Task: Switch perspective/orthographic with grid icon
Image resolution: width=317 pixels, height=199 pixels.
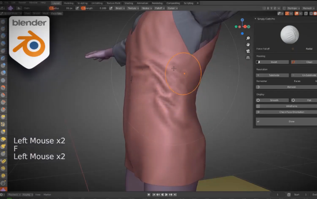Action: coord(248,57)
